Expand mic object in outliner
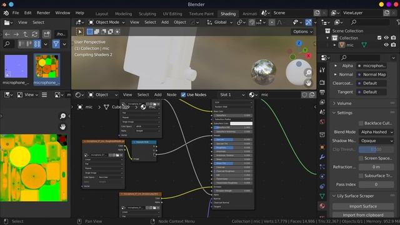The image size is (400, 225). click(335, 45)
